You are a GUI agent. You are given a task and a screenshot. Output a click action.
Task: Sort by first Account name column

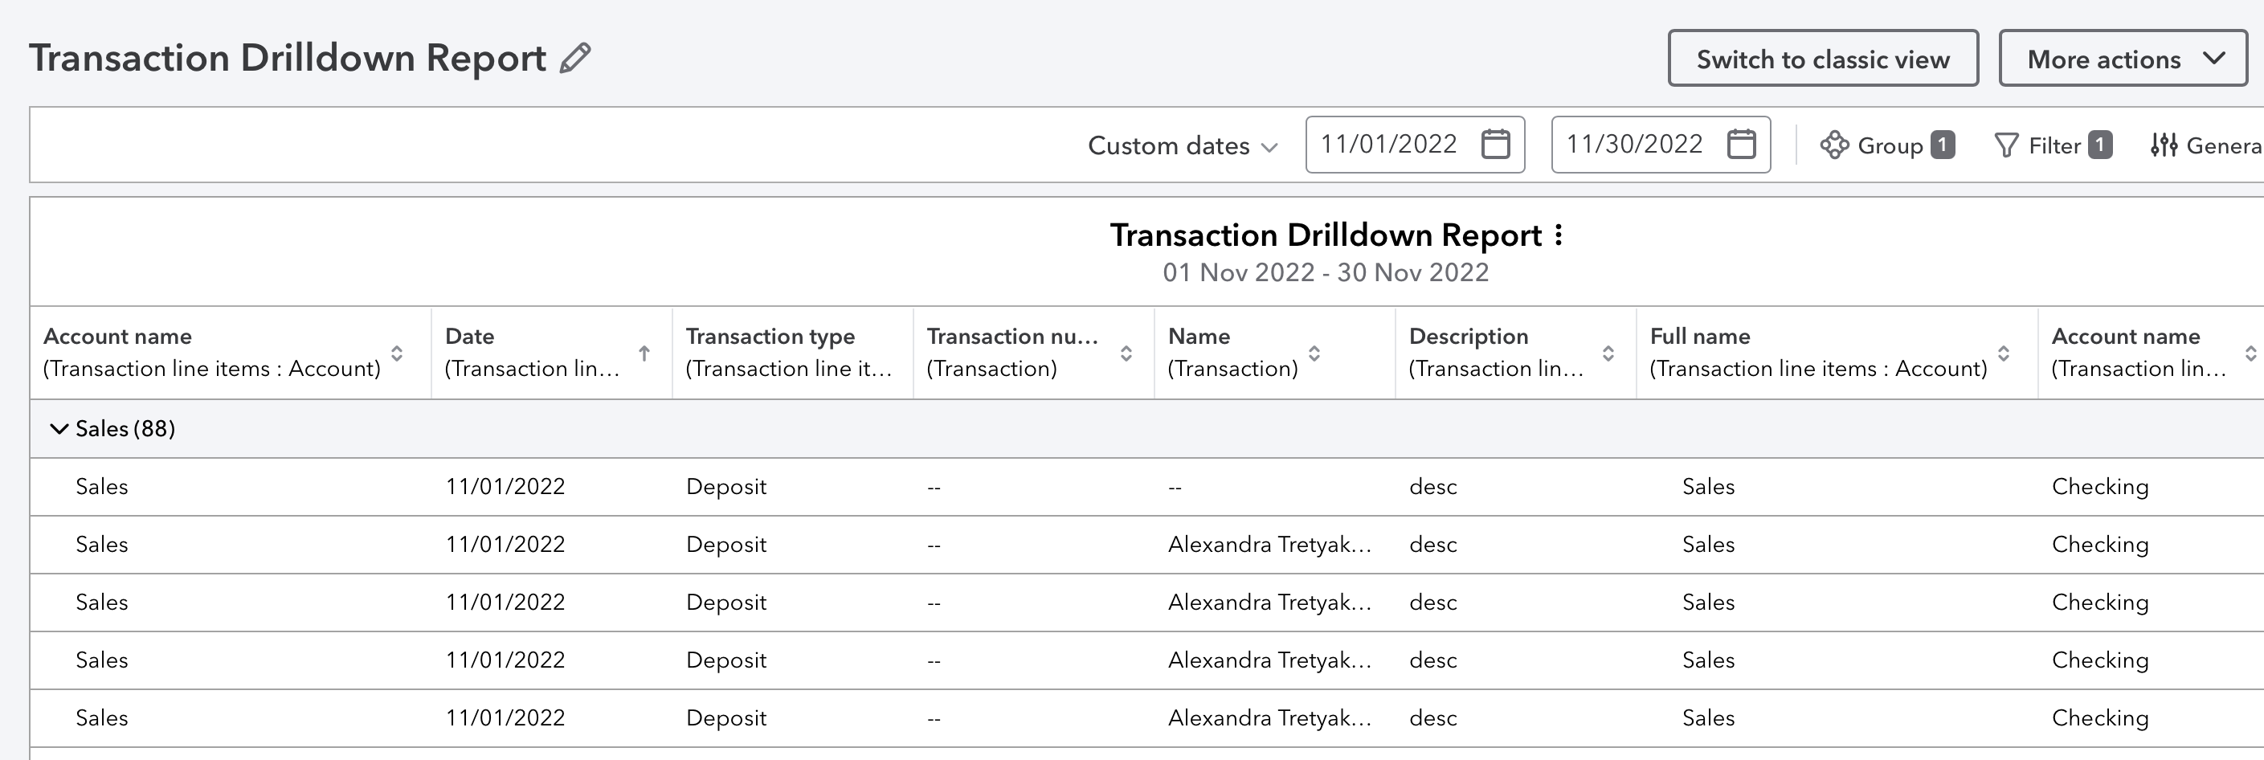point(397,353)
